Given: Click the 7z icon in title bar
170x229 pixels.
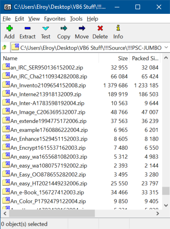Looking at the screenshot, I should [x=8, y=7].
